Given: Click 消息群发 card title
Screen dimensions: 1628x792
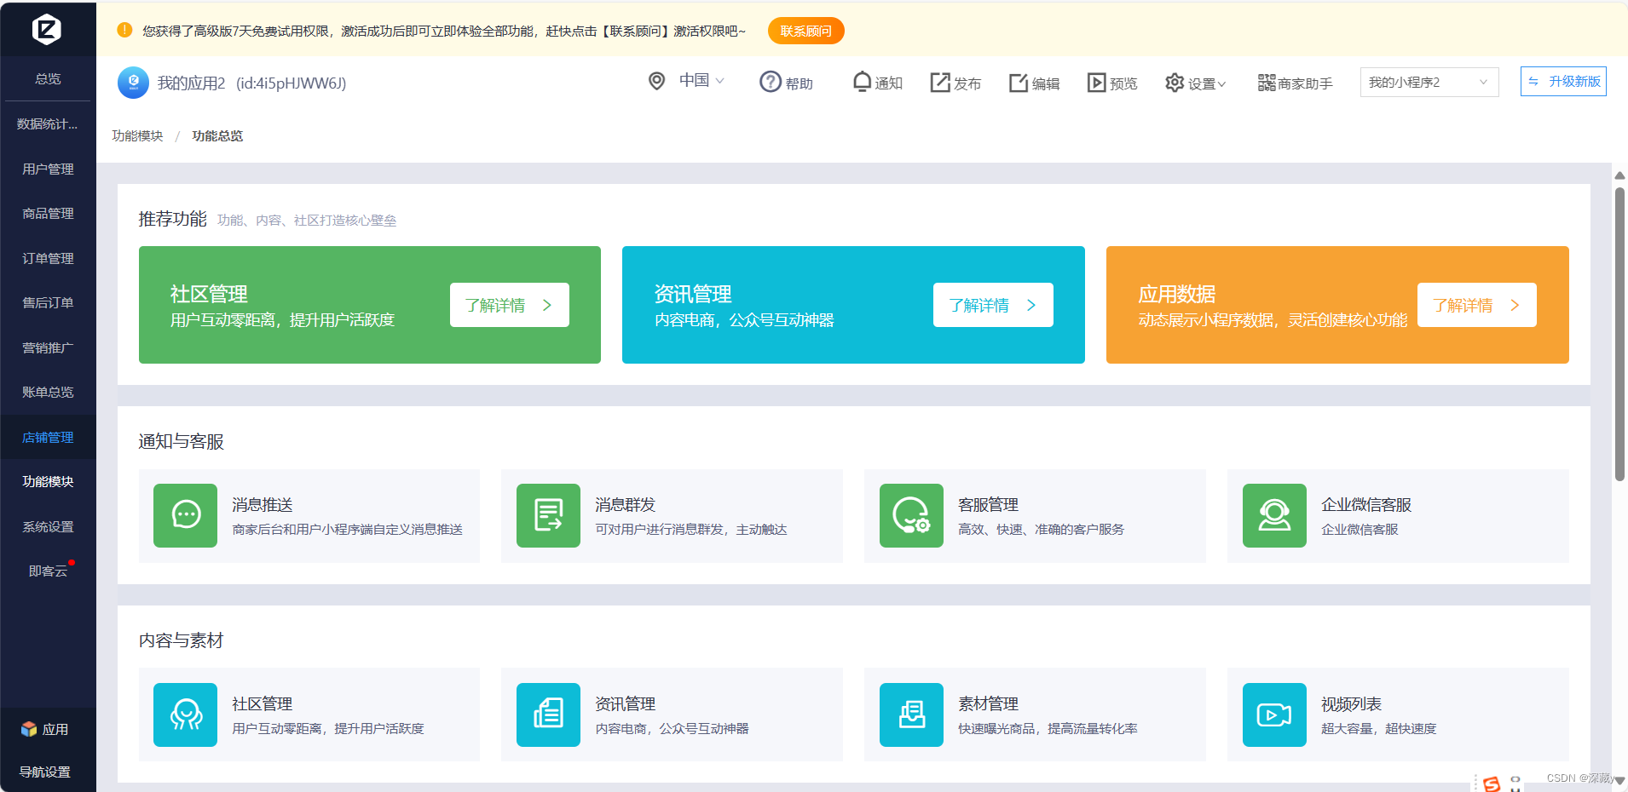Looking at the screenshot, I should 626,505.
